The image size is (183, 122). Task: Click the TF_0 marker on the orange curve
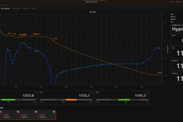[55, 39]
